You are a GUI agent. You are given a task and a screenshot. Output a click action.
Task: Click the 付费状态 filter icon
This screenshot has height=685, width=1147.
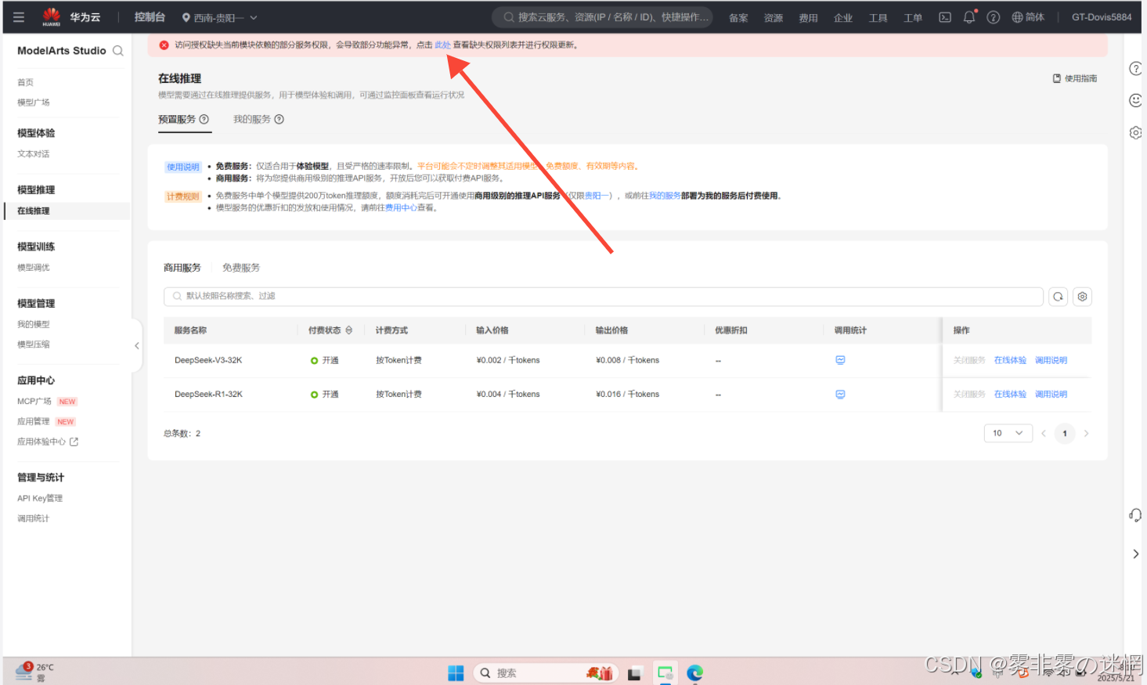(x=349, y=330)
